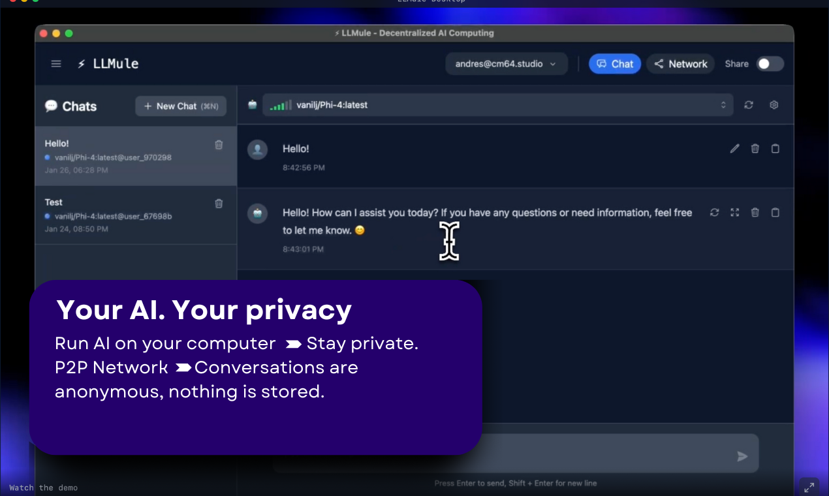Expand the assistant response fullscreen
The image size is (829, 496).
coord(734,212)
